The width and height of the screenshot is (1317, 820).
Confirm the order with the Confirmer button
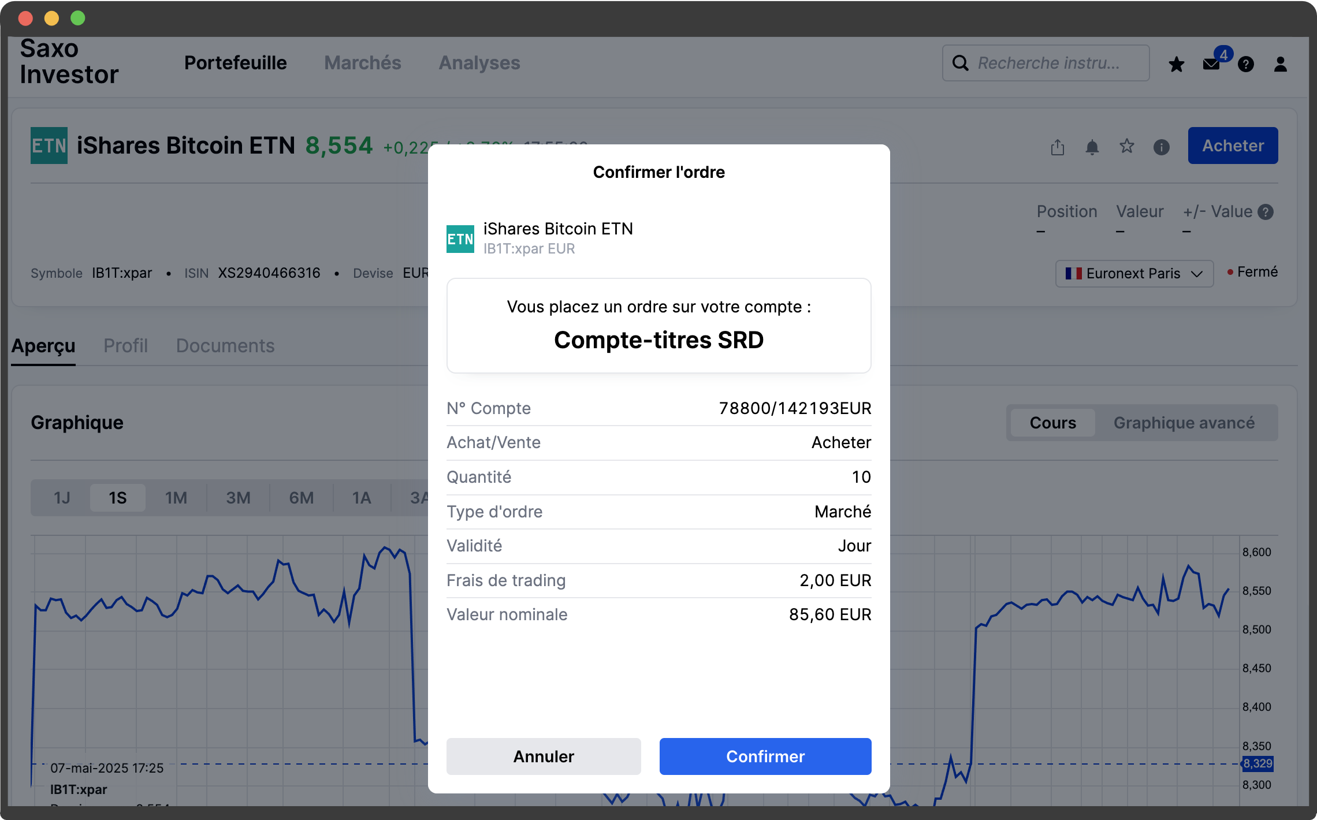coord(765,756)
